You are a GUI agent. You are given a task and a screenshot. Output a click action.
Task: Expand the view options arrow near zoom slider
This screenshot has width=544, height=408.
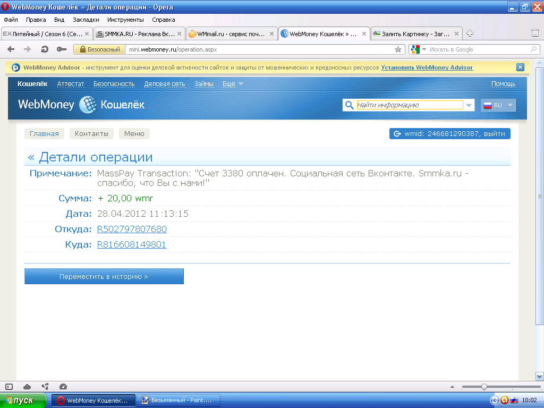click(x=452, y=387)
